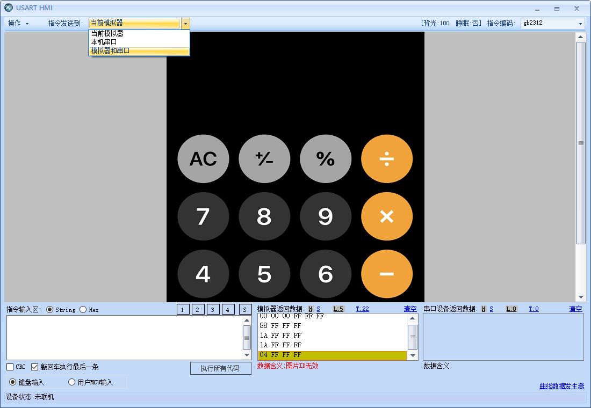Click the 背光:100 backlight status text
The width and height of the screenshot is (591, 408).
click(436, 24)
